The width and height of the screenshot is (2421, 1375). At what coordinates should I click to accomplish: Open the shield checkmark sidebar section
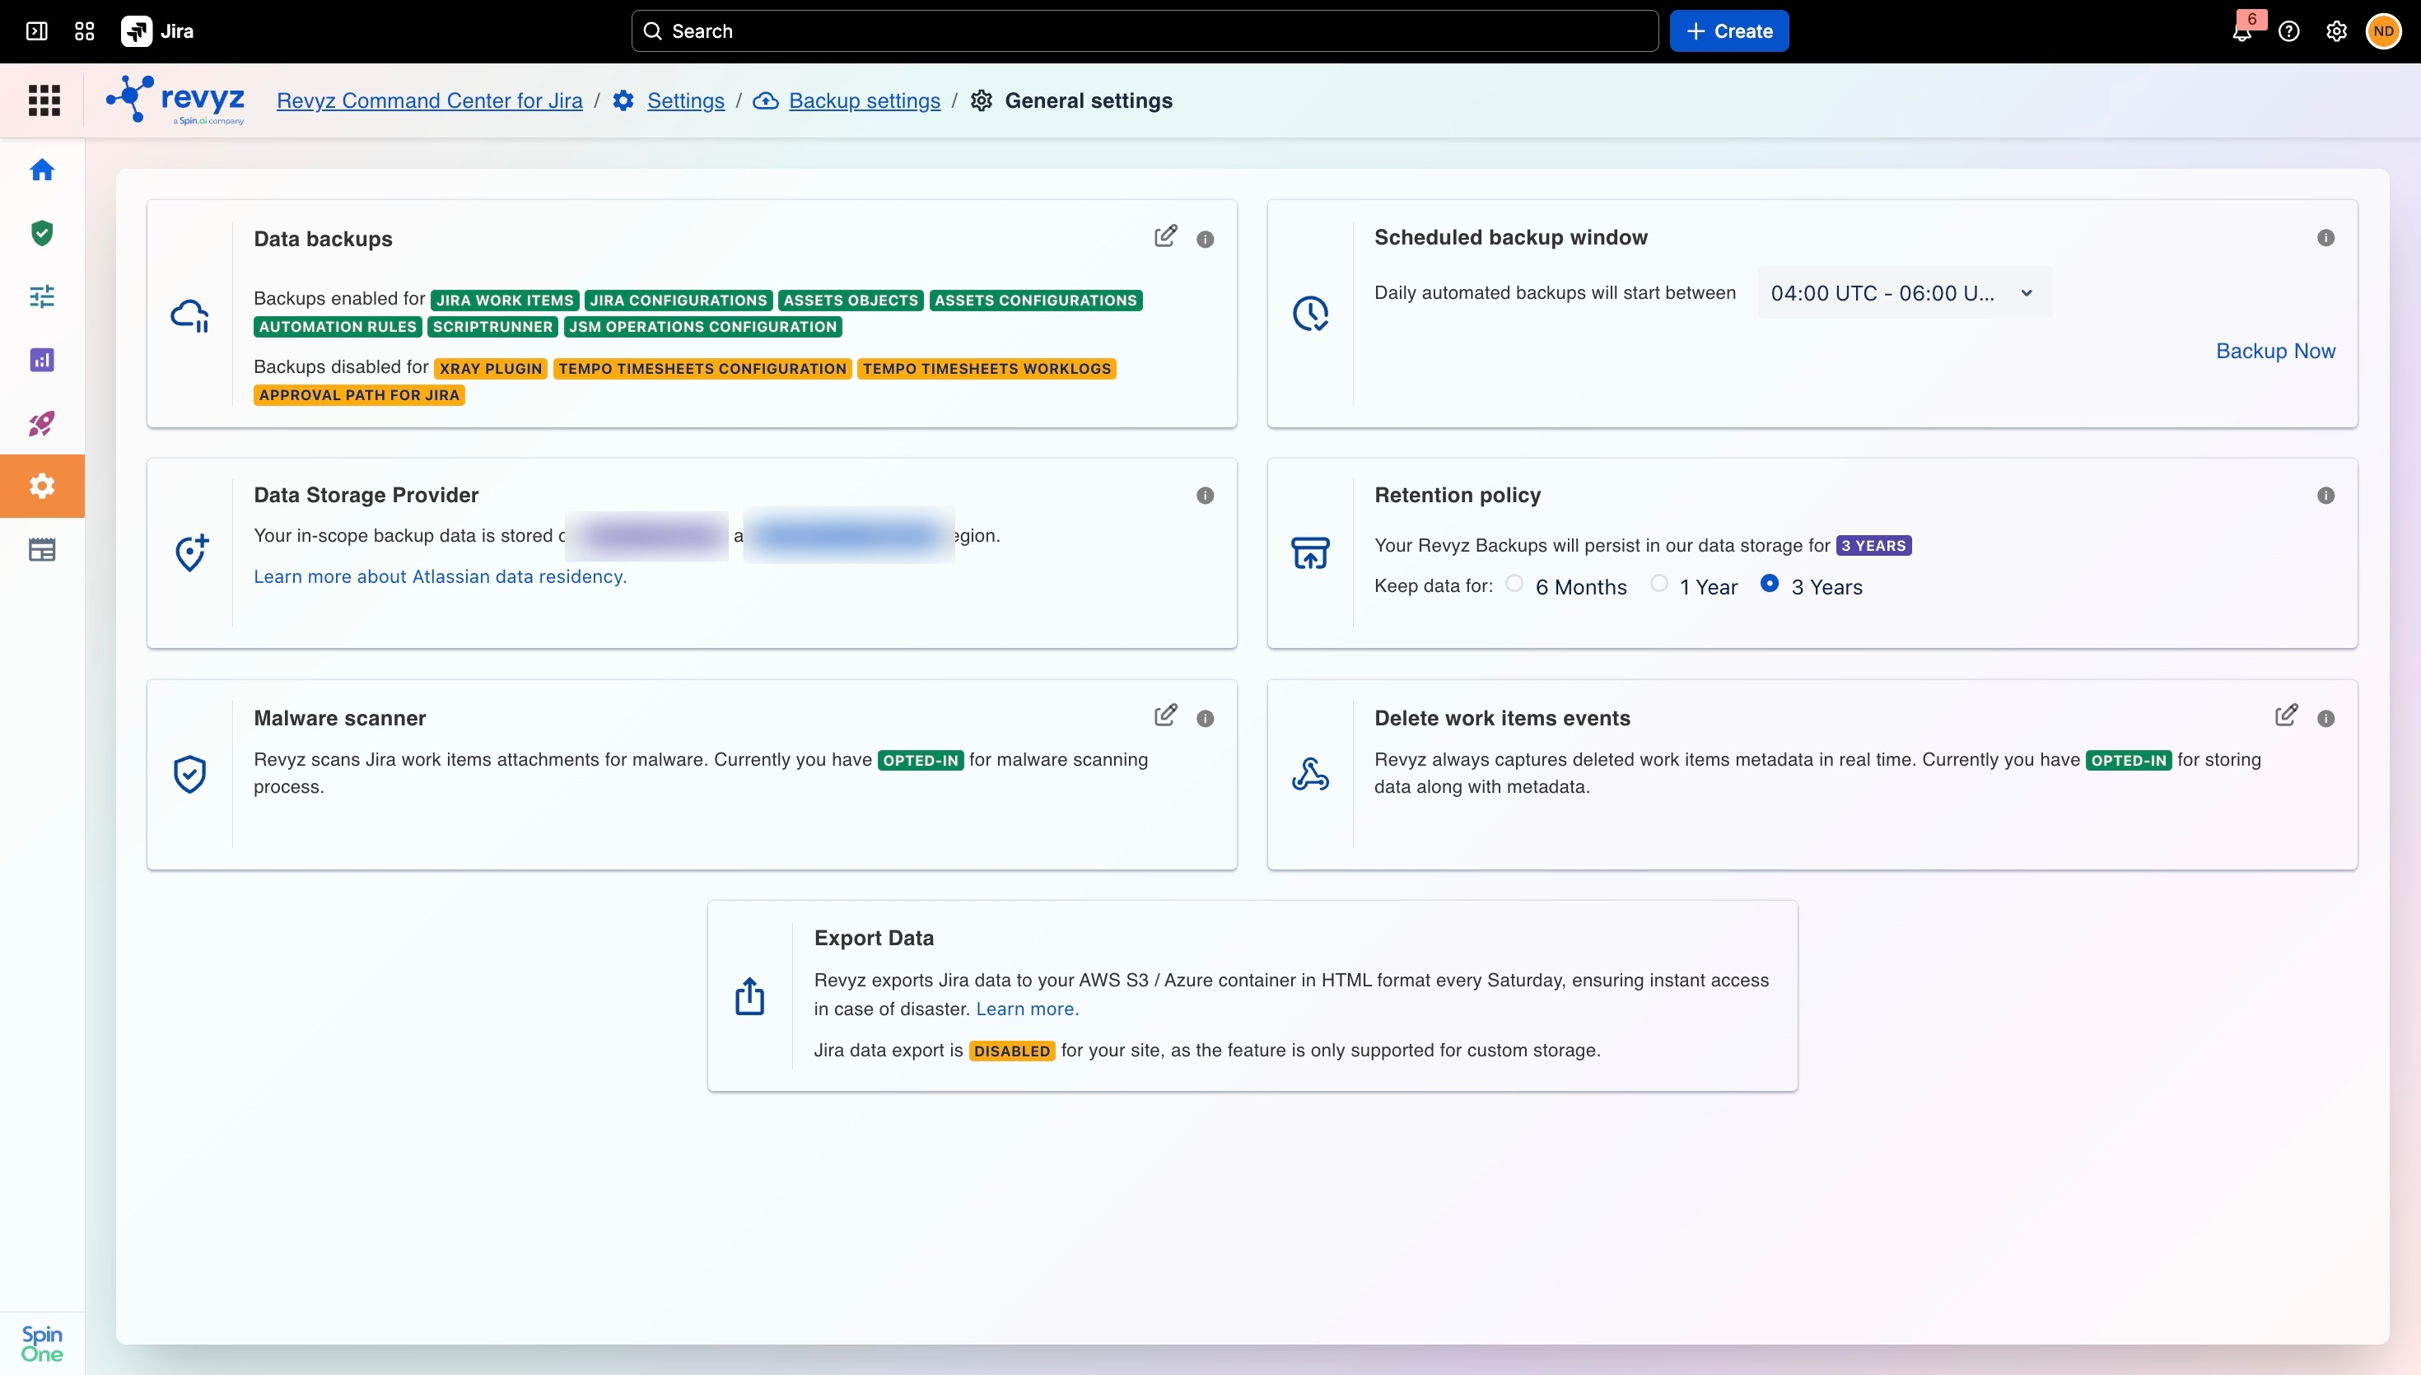pyautogui.click(x=41, y=233)
